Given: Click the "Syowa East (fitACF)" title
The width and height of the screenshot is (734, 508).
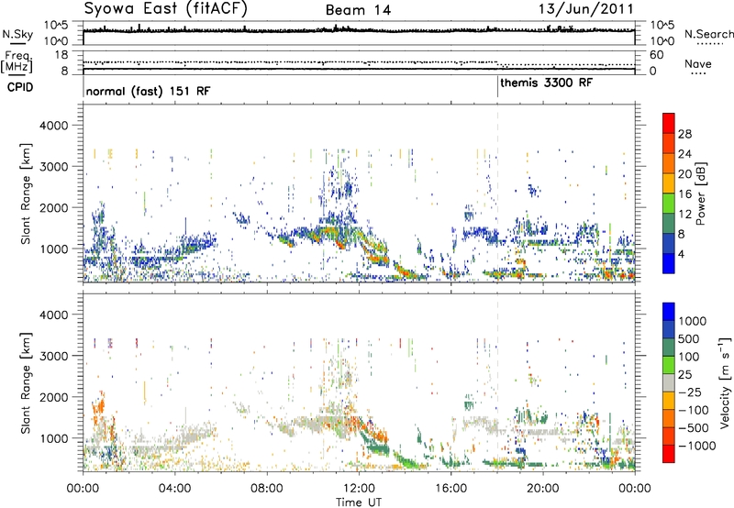Looking at the screenshot, I should (x=165, y=8).
